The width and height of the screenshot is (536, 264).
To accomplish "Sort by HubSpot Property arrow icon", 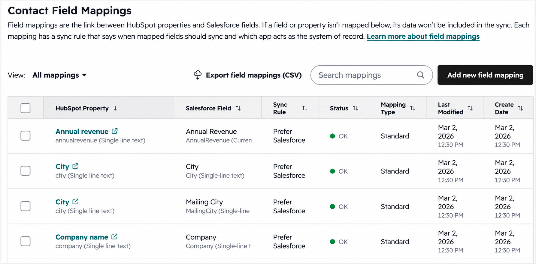I will (x=115, y=108).
